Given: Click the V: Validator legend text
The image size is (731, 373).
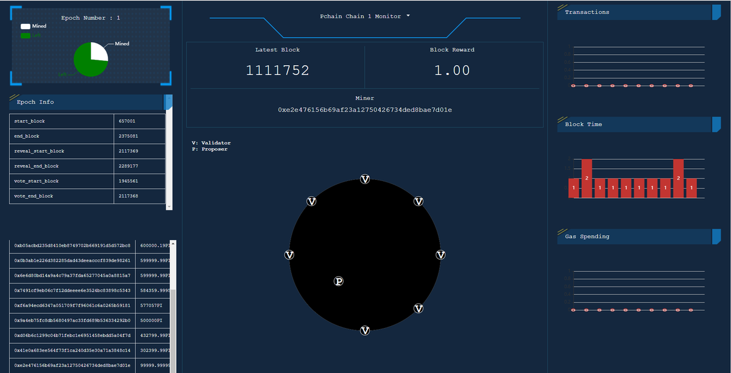Looking at the screenshot, I should click(x=211, y=143).
